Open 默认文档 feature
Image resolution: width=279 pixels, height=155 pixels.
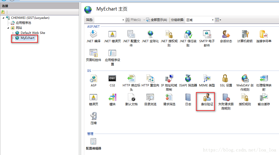coord(131,100)
